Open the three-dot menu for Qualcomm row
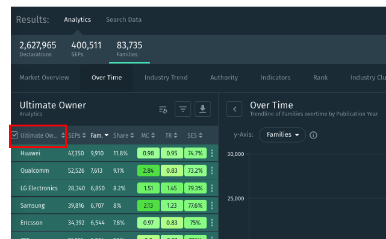 [x=212, y=170]
